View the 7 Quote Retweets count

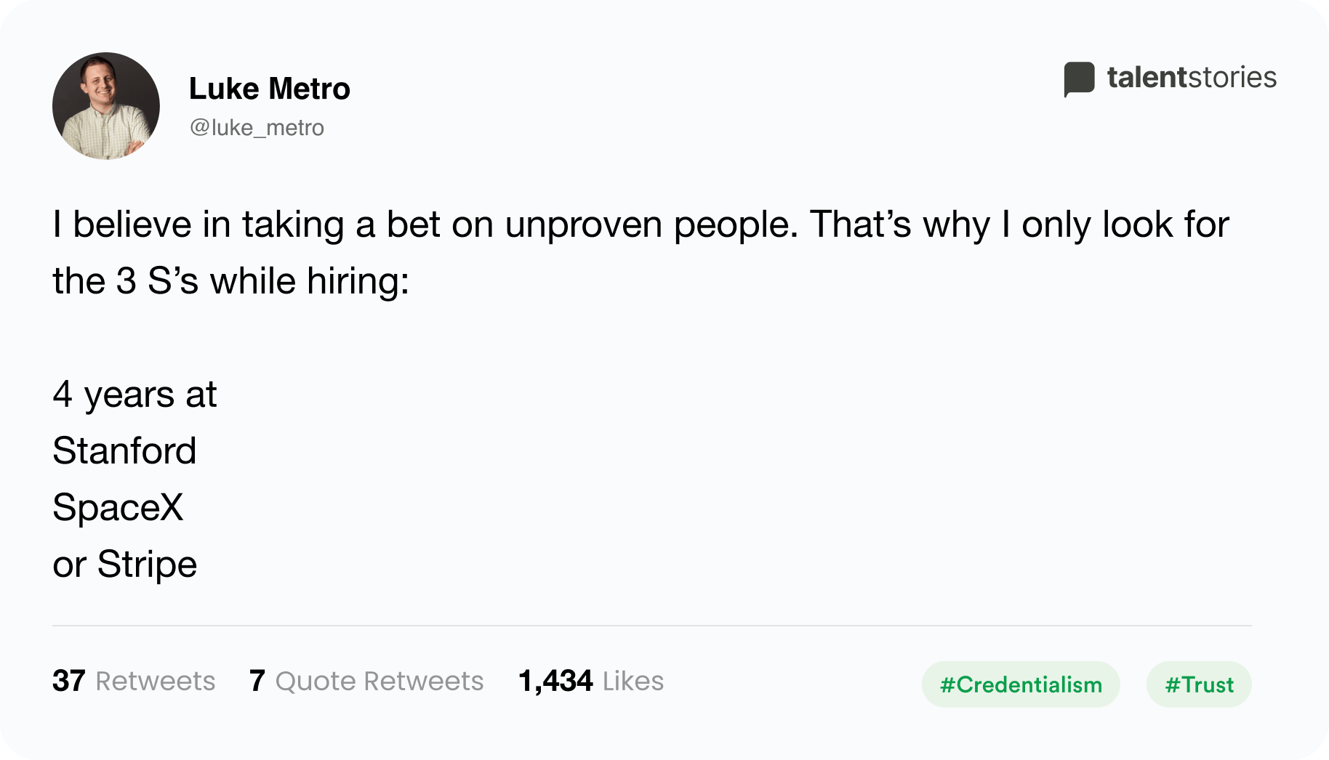[x=366, y=682]
